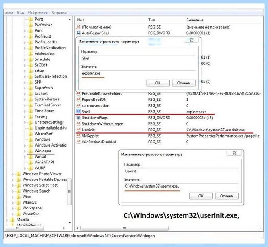The image size is (268, 247).
Task: Expand the Windows Portable Devices node
Action: tap(13, 180)
